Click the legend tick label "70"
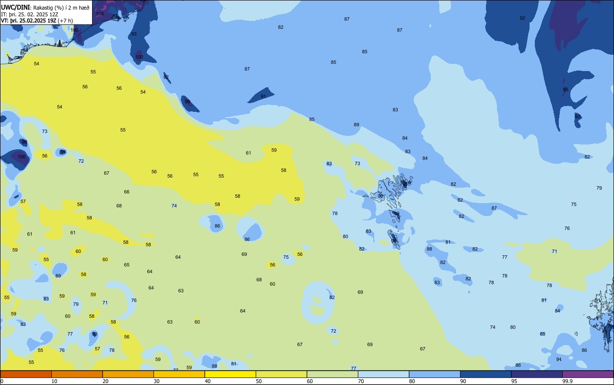The width and height of the screenshot is (614, 385). [361, 381]
